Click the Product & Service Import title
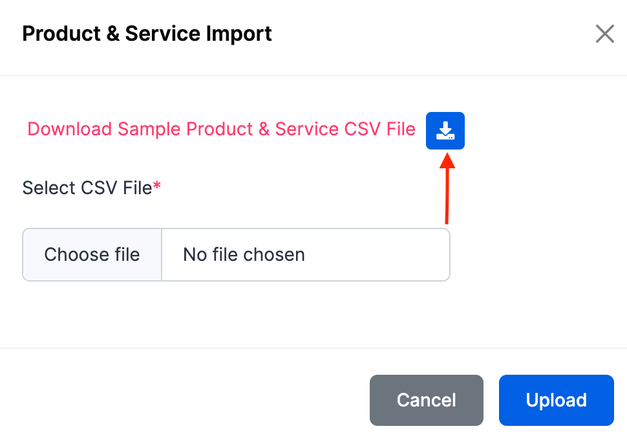 (x=147, y=34)
